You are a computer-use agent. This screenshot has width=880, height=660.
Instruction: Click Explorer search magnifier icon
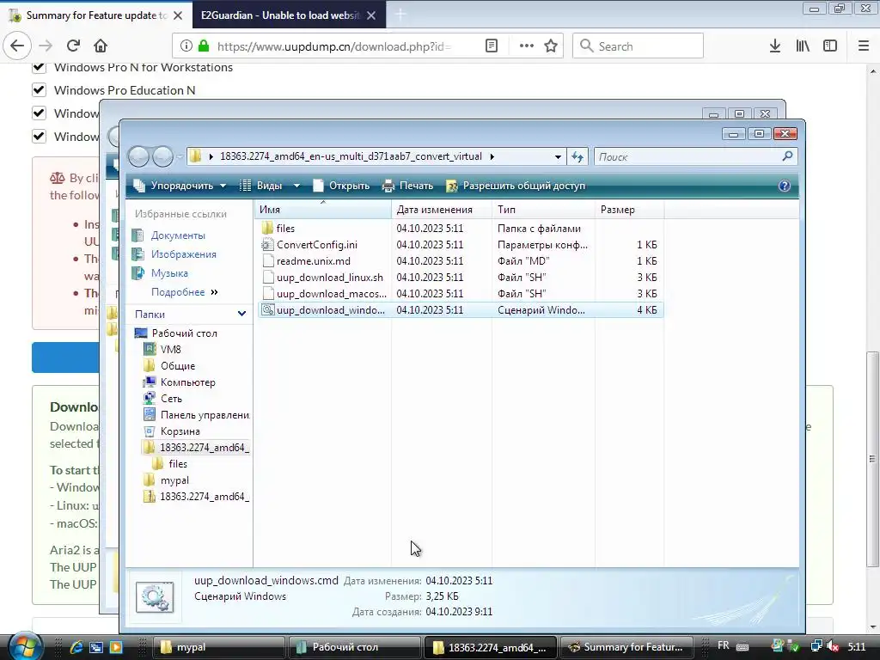(x=787, y=156)
